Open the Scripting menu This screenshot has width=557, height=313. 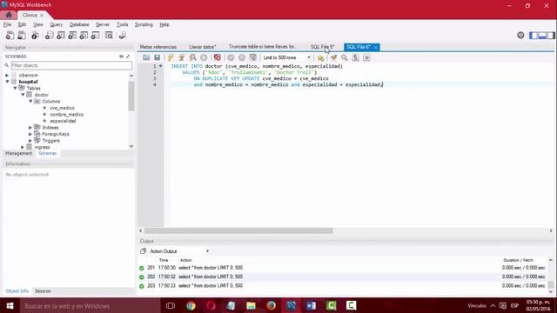(144, 24)
